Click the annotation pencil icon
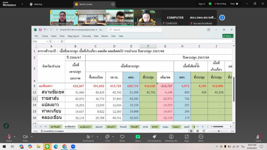267x150 pixels. (6, 126)
